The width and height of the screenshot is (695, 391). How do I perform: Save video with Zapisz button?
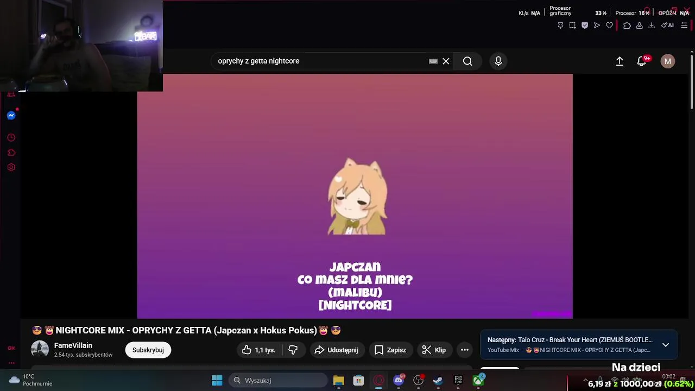390,350
